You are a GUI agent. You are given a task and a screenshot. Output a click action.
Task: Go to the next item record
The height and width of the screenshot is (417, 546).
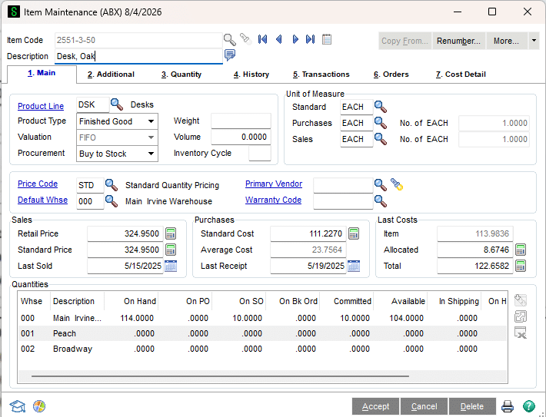pyautogui.click(x=295, y=39)
